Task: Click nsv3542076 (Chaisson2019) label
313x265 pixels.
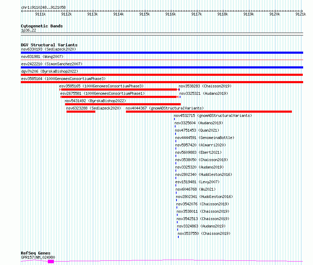Action: tap(203, 204)
